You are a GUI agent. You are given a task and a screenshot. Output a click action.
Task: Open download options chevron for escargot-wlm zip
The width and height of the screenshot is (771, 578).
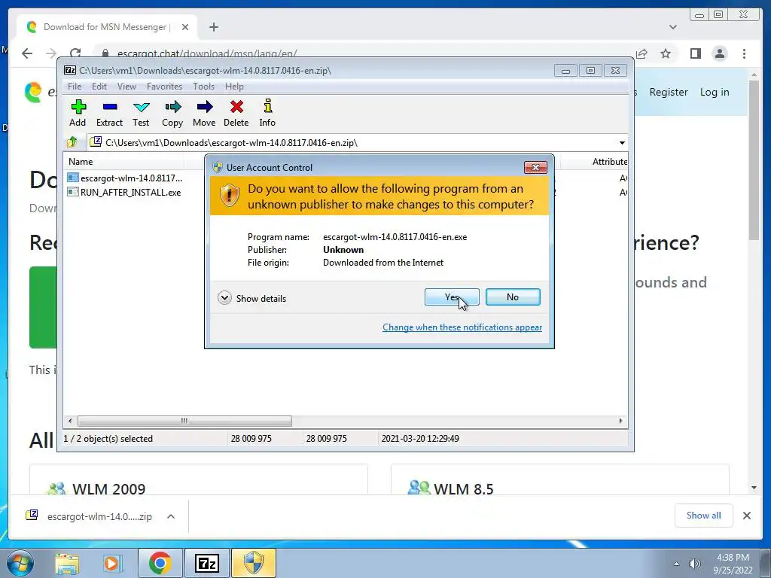(x=171, y=516)
